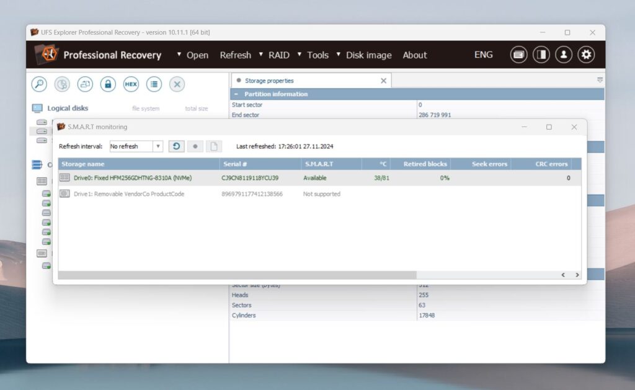Expand the Tools menu

tap(317, 55)
